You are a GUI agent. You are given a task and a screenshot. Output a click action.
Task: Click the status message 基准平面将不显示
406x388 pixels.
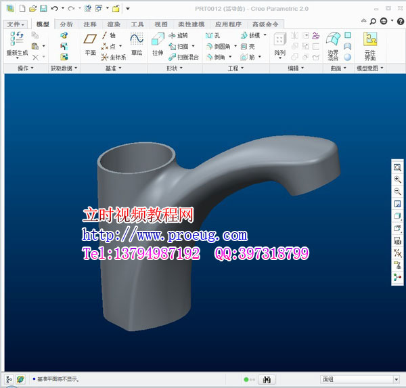click(58, 379)
